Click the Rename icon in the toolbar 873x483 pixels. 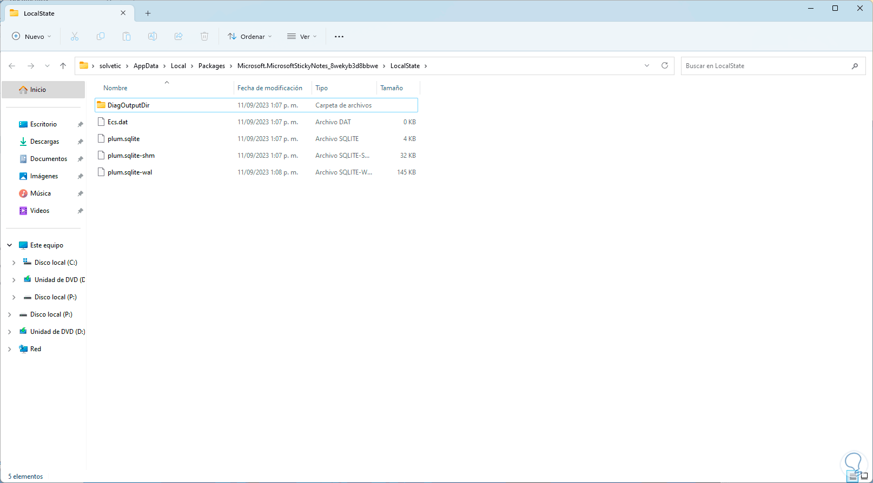coord(153,37)
